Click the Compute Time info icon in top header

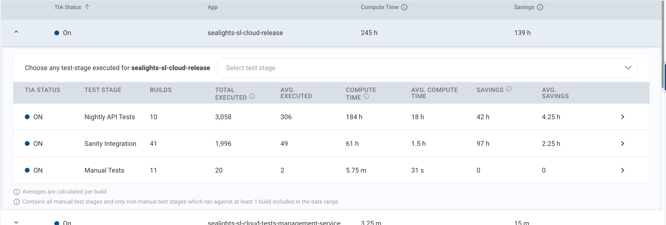click(404, 7)
